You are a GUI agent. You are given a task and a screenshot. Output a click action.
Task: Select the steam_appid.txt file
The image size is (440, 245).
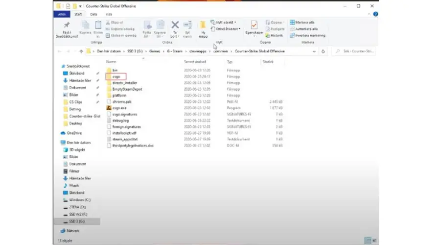[122, 139]
